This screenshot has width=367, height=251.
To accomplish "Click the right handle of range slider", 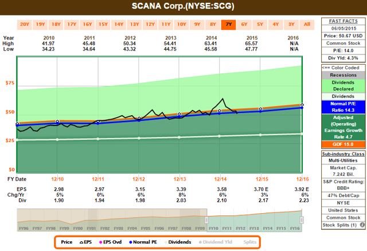I will [x=302, y=220].
